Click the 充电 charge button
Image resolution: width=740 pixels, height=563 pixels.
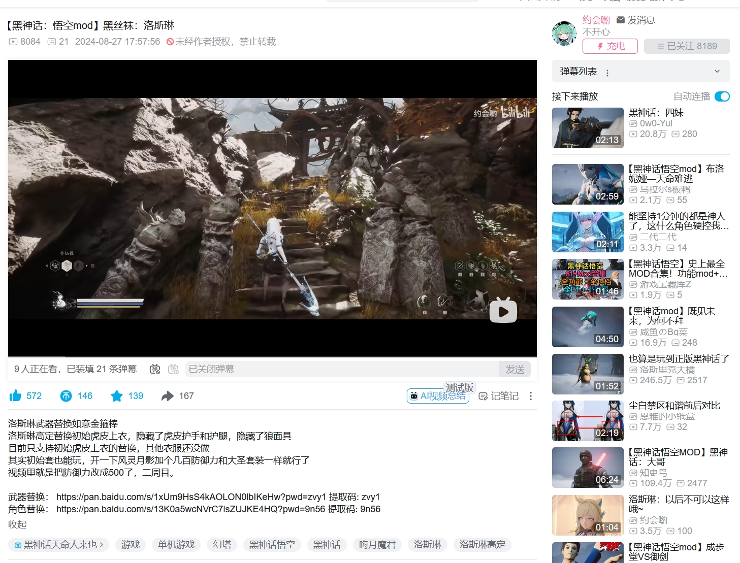click(x=610, y=46)
